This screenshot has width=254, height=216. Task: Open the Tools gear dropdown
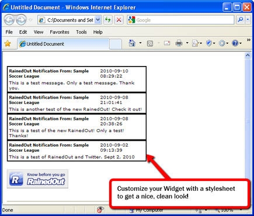[223, 43]
